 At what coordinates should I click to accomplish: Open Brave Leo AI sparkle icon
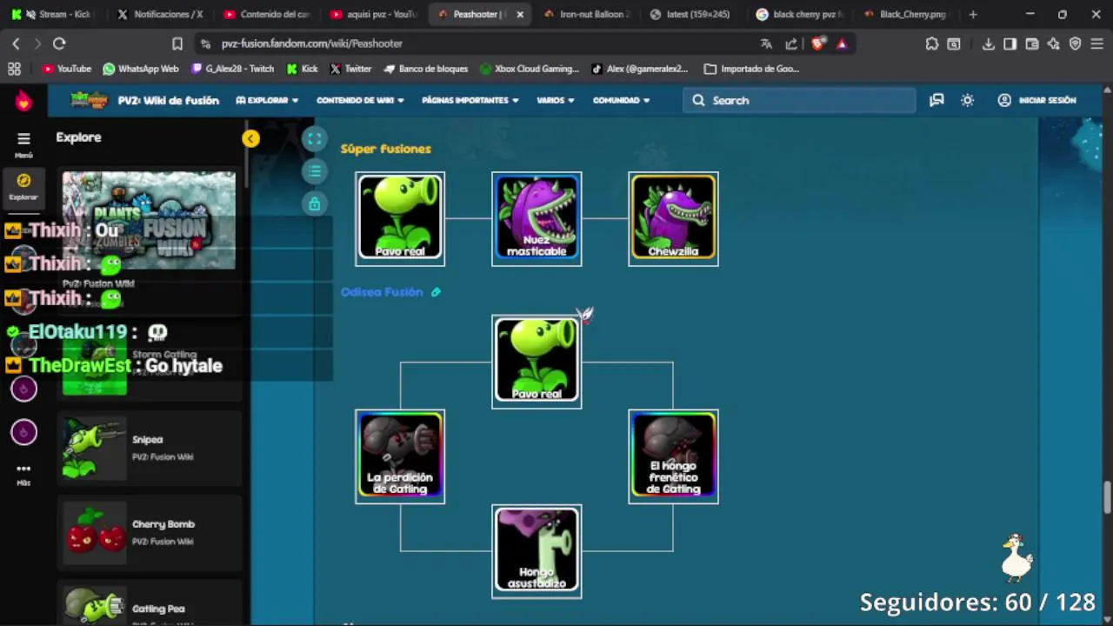(x=1053, y=43)
